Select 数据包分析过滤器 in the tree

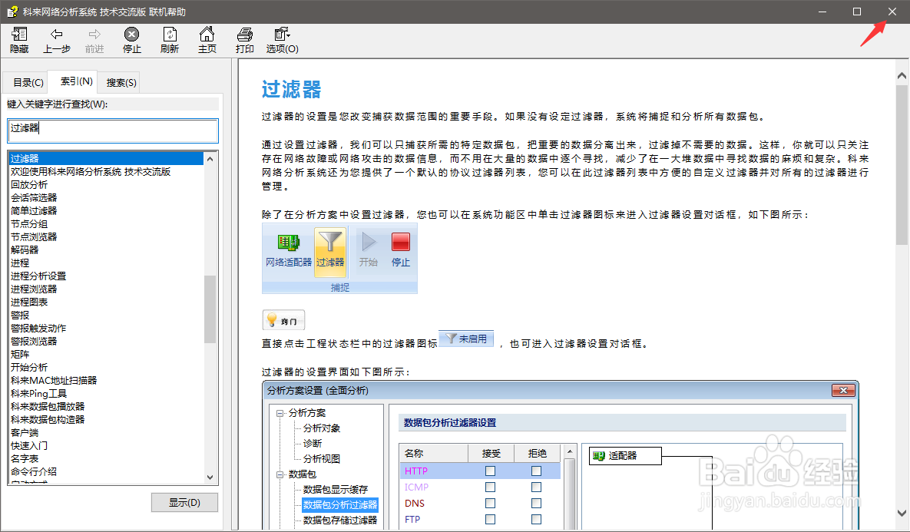coord(340,504)
